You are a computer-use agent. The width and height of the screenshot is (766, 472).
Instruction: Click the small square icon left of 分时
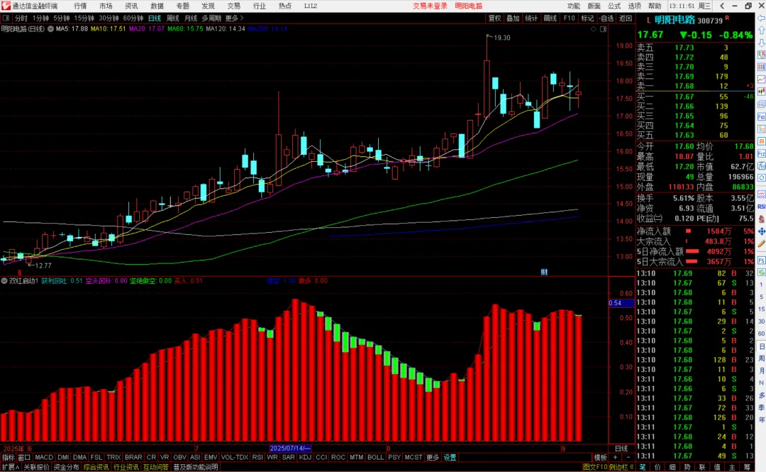coord(6,18)
